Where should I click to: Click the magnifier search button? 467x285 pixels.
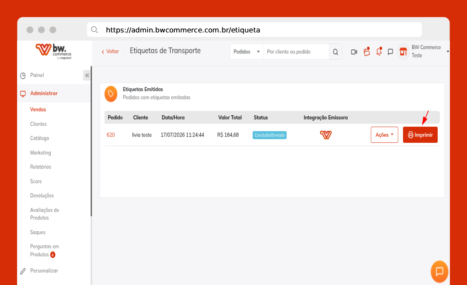[335, 52]
